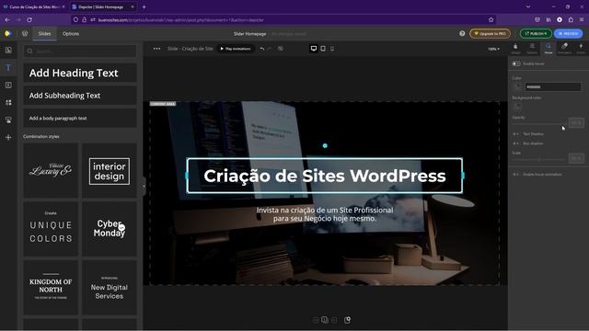
Task: Click the hide-guides eye icon in toolbar
Action: click(280, 49)
